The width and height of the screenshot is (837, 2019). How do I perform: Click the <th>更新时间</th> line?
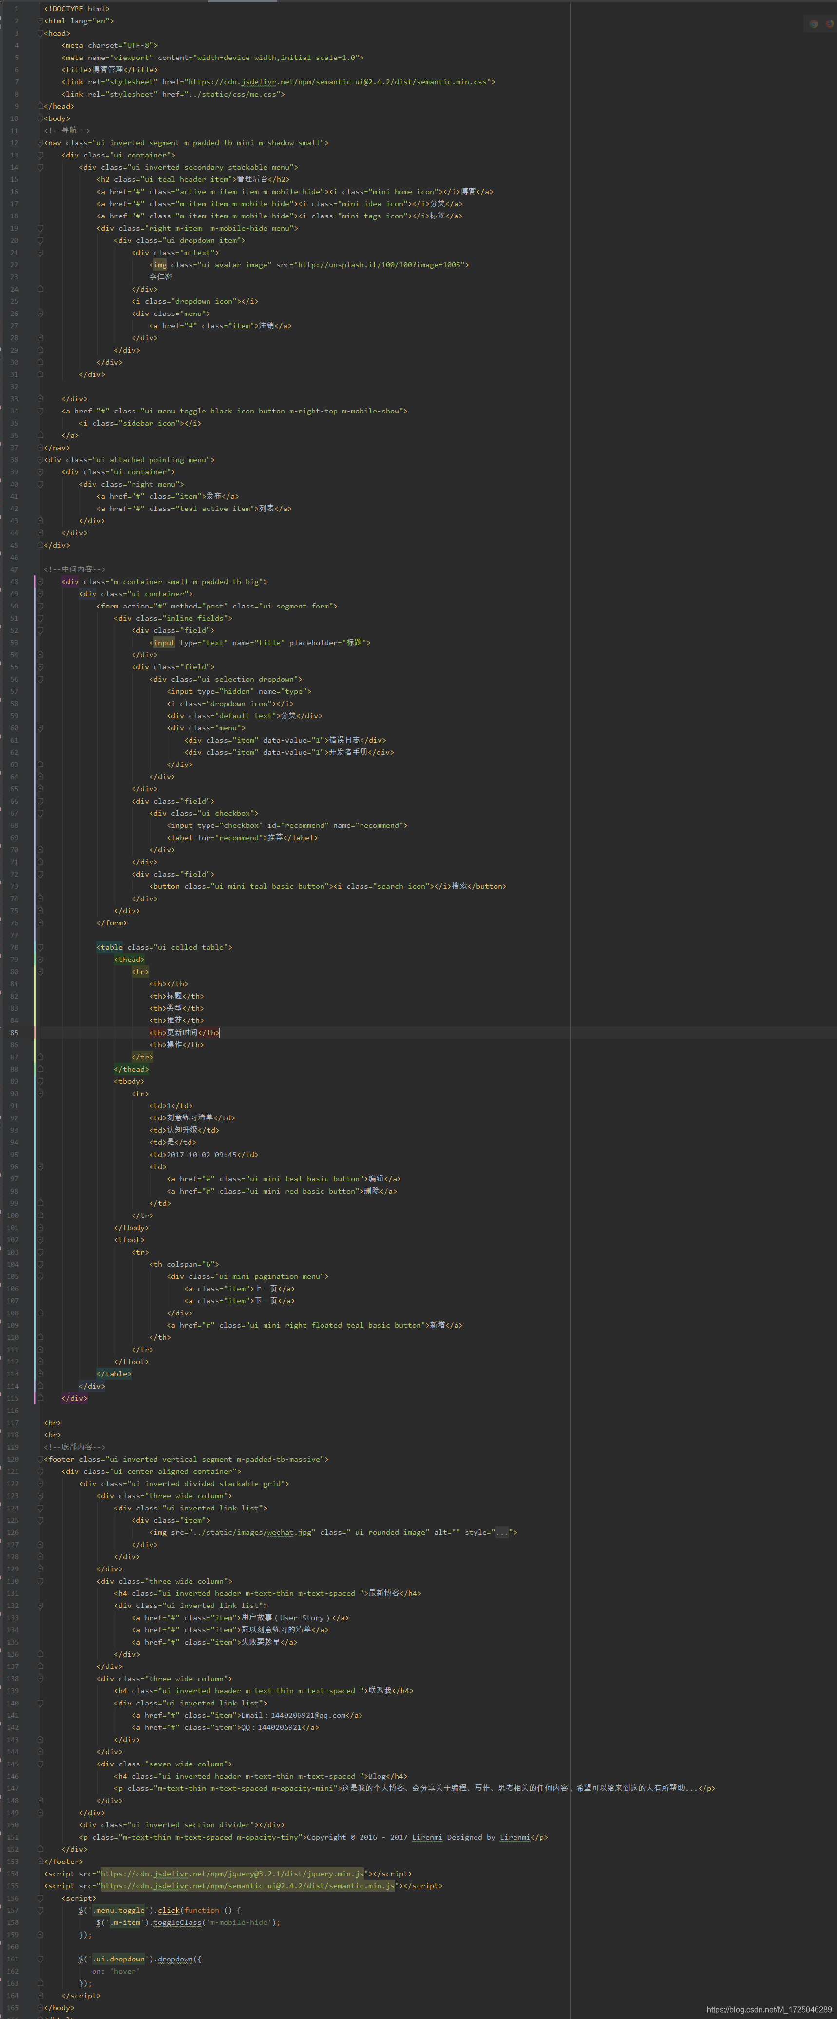coord(184,1033)
